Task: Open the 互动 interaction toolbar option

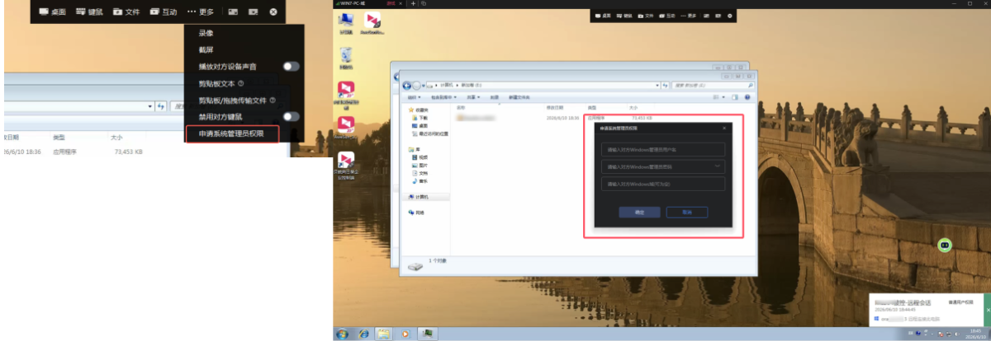Action: (164, 12)
